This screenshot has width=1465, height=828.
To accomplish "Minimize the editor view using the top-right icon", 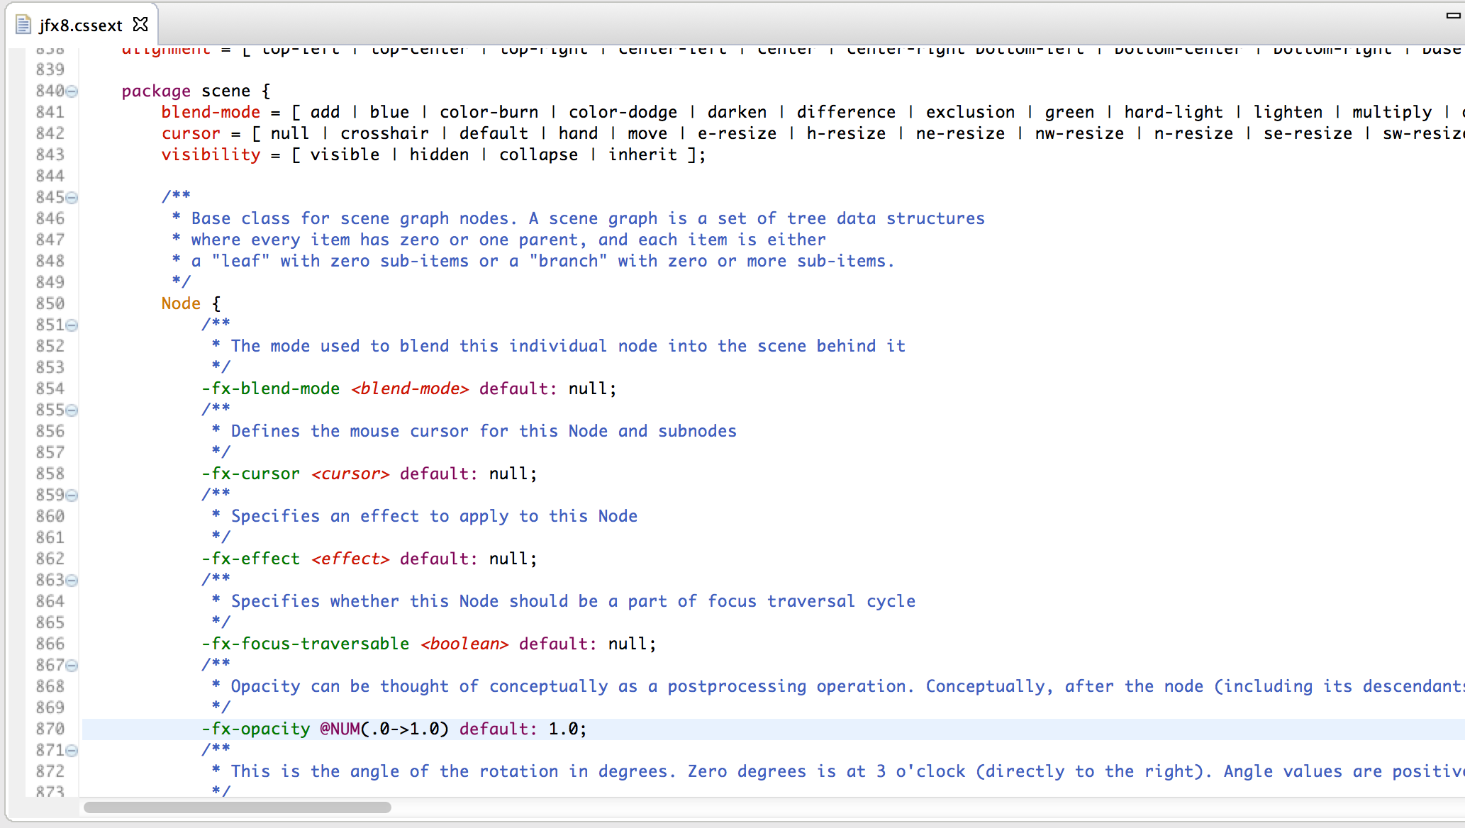I will (1453, 15).
